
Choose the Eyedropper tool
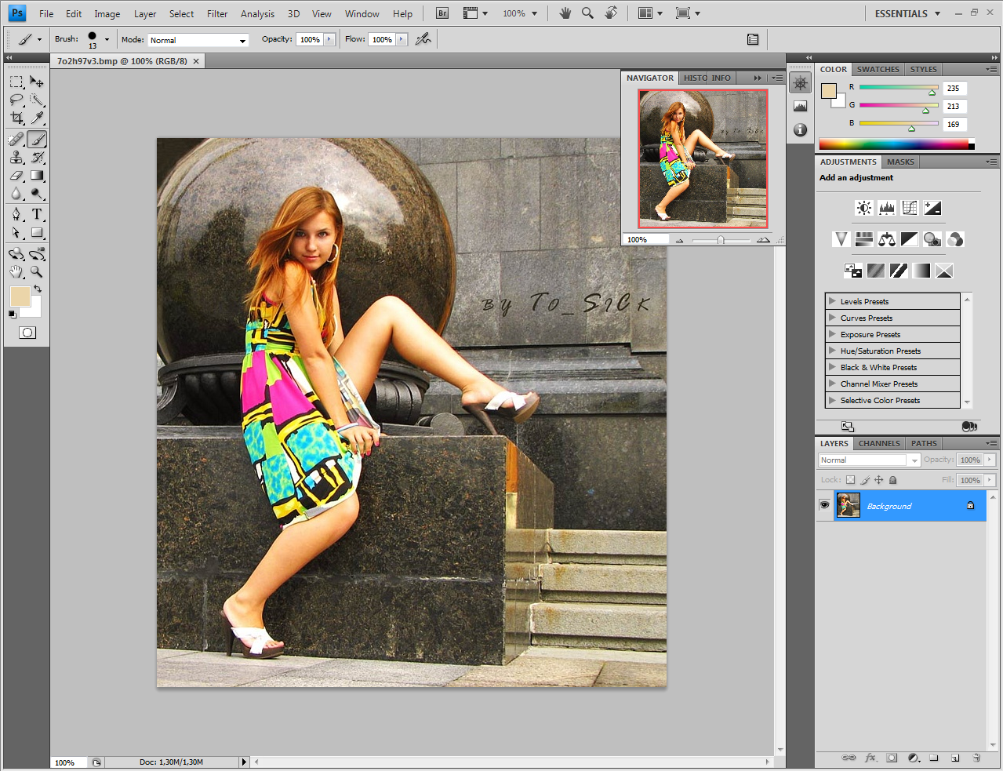click(x=37, y=118)
